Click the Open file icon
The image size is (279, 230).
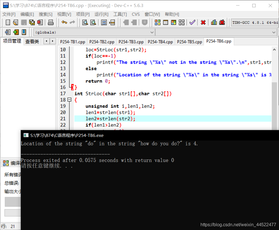click(x=16, y=23)
